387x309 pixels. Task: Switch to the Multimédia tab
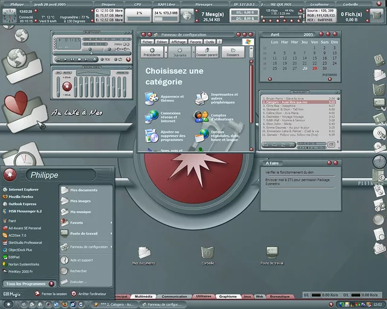coord(144,297)
